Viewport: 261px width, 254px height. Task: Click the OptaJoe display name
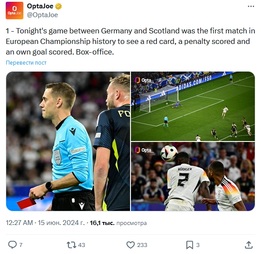pyautogui.click(x=40, y=6)
